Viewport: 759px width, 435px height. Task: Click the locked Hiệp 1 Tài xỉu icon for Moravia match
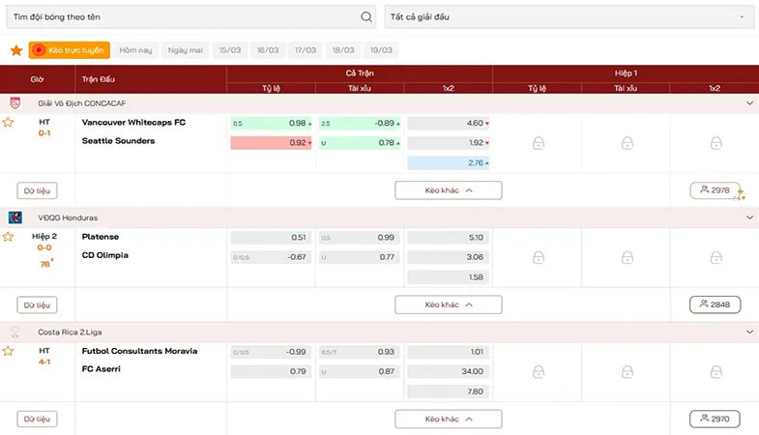(628, 371)
